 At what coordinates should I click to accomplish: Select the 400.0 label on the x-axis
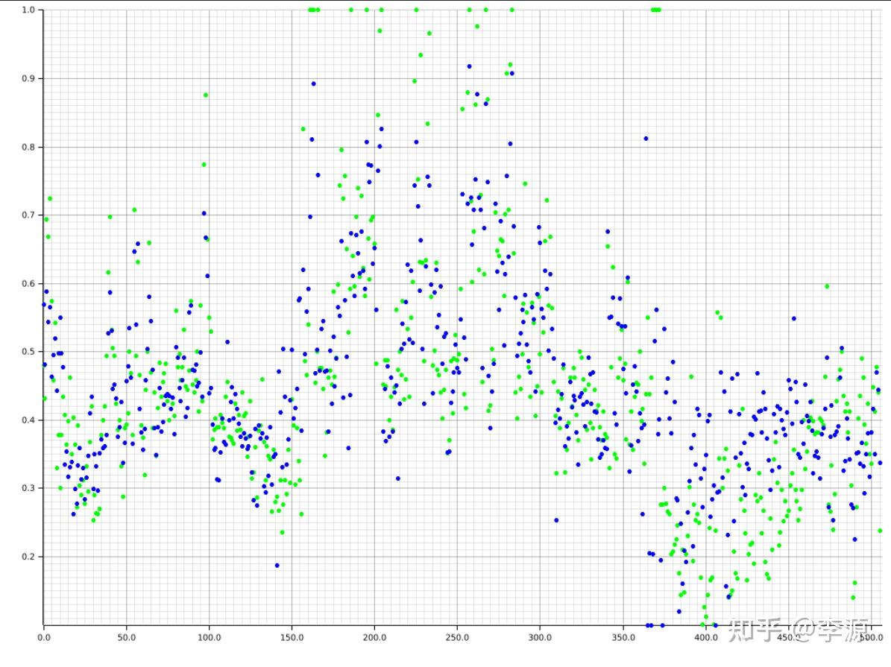point(706,637)
